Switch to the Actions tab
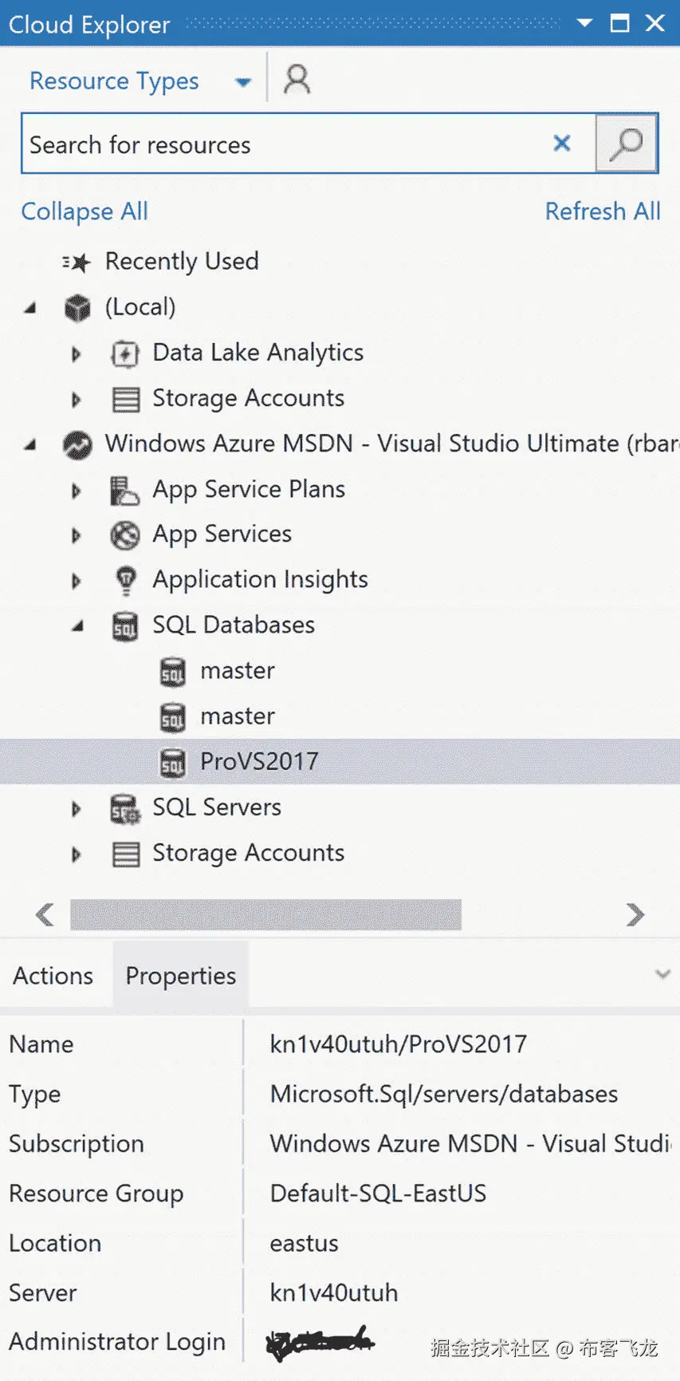680x1381 pixels. (x=53, y=976)
